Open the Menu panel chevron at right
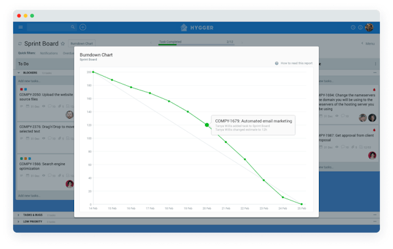The width and height of the screenshot is (393, 249). click(362, 43)
